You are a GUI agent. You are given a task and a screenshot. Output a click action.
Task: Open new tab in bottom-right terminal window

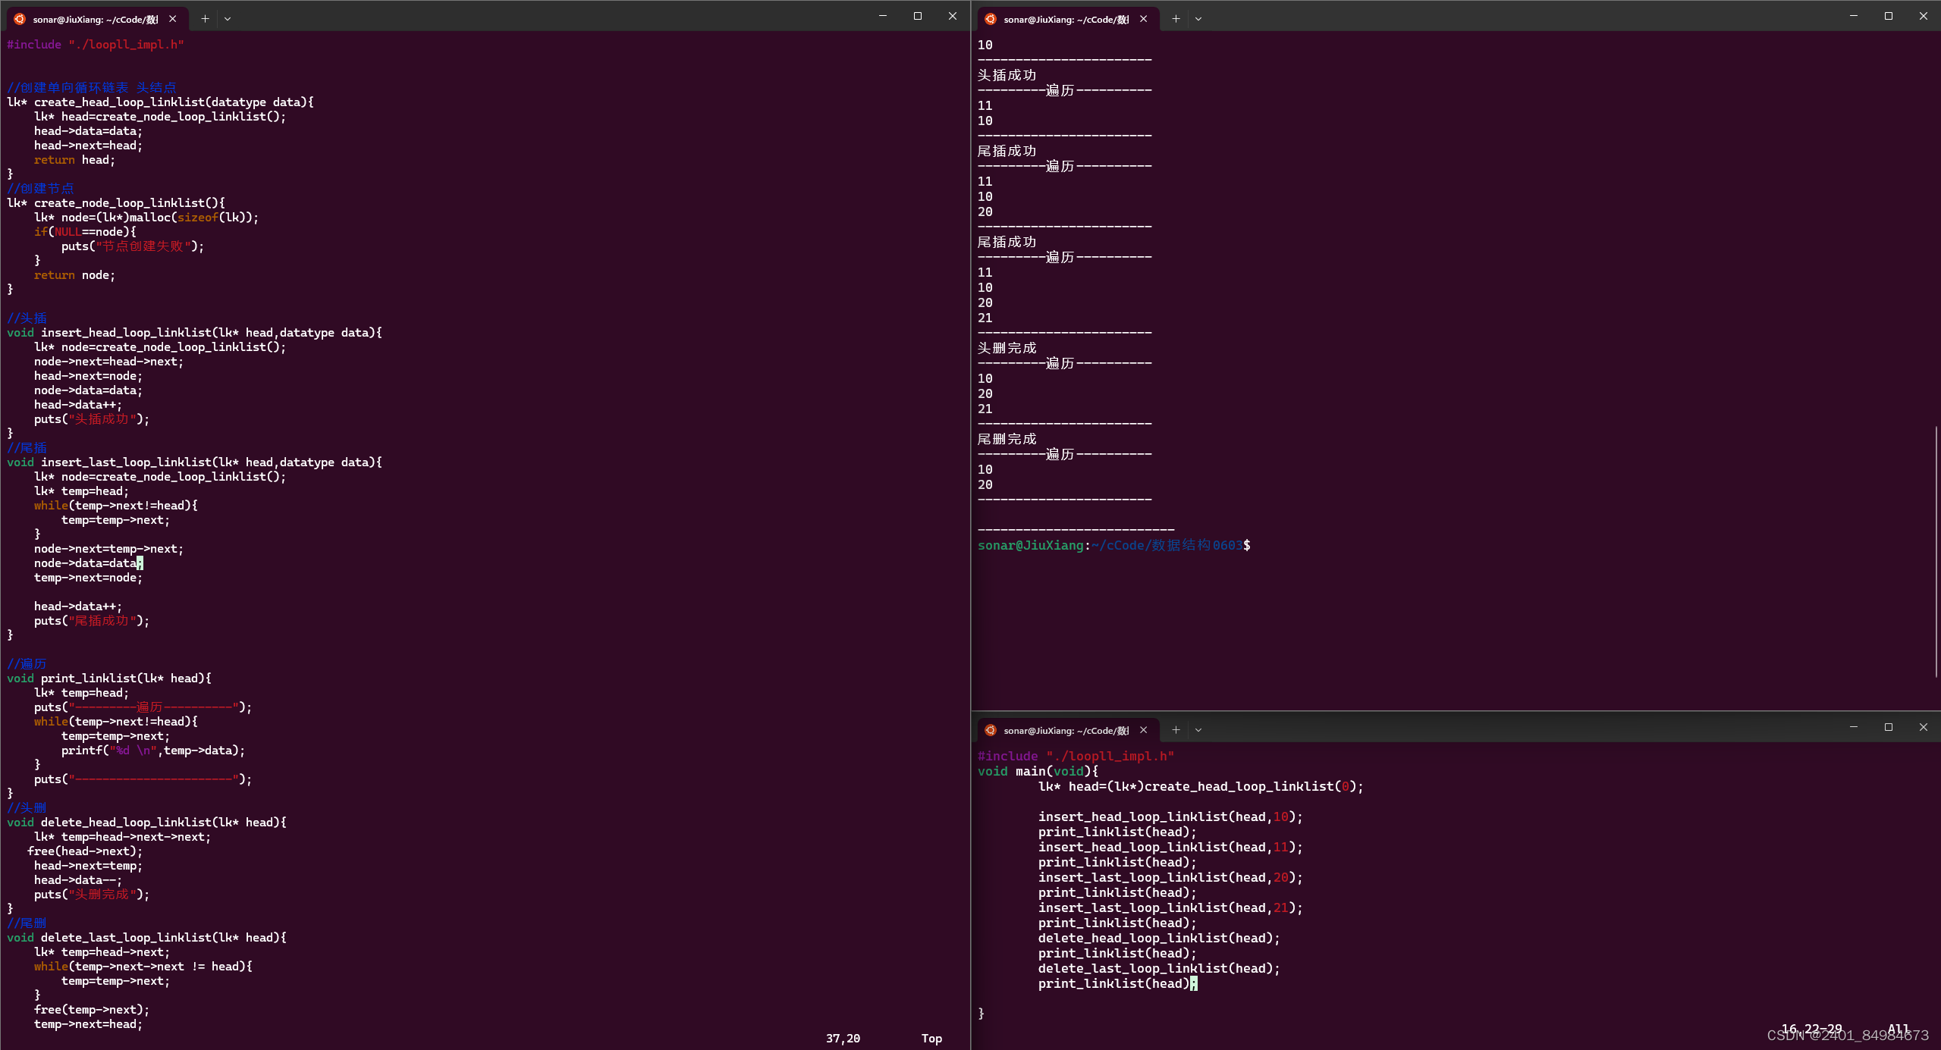pos(1176,730)
